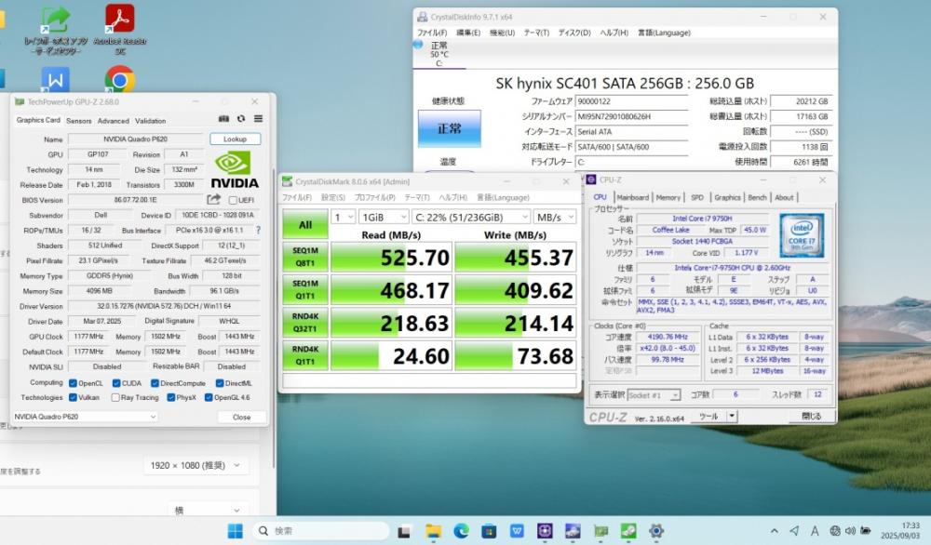Toggle the Vulkan checkbox
Image resolution: width=931 pixels, height=545 pixels.
73,397
